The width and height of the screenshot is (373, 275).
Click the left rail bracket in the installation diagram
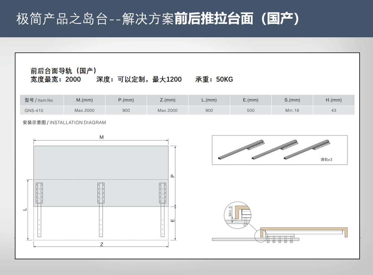[40, 209]
